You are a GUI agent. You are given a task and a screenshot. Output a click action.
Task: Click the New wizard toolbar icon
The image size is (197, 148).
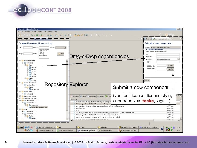pyautogui.click(x=19, y=35)
